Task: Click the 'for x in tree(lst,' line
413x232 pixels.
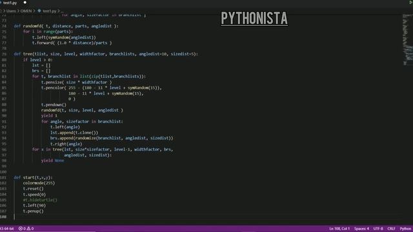Action: pyautogui.click(x=103, y=150)
